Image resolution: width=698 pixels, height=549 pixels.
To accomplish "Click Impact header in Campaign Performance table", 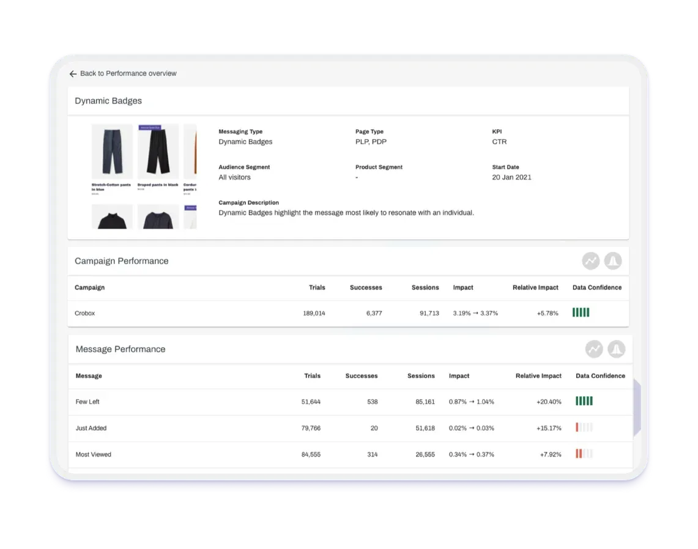I will (463, 287).
